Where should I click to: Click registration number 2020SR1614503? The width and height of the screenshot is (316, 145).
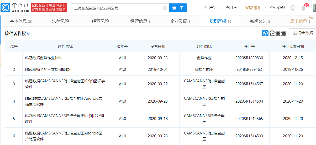(x=249, y=136)
